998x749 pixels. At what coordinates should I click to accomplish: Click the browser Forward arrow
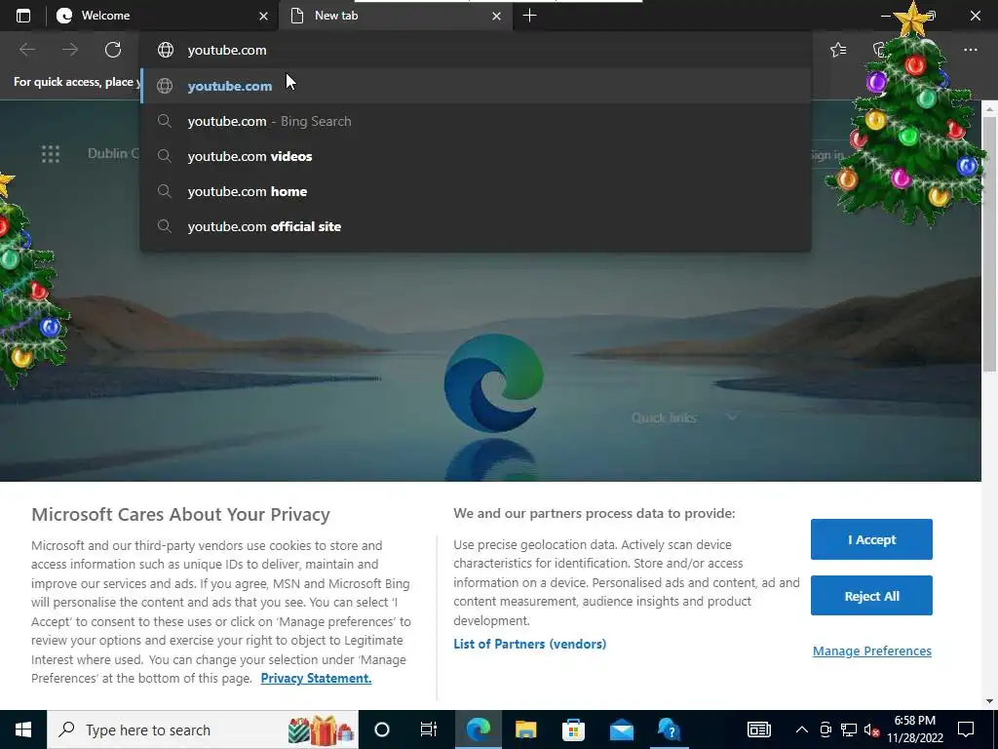70,50
